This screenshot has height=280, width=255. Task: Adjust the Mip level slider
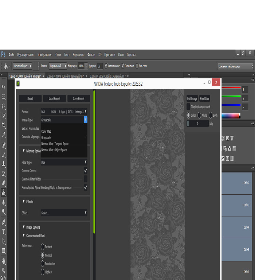pyautogui.click(x=197, y=124)
